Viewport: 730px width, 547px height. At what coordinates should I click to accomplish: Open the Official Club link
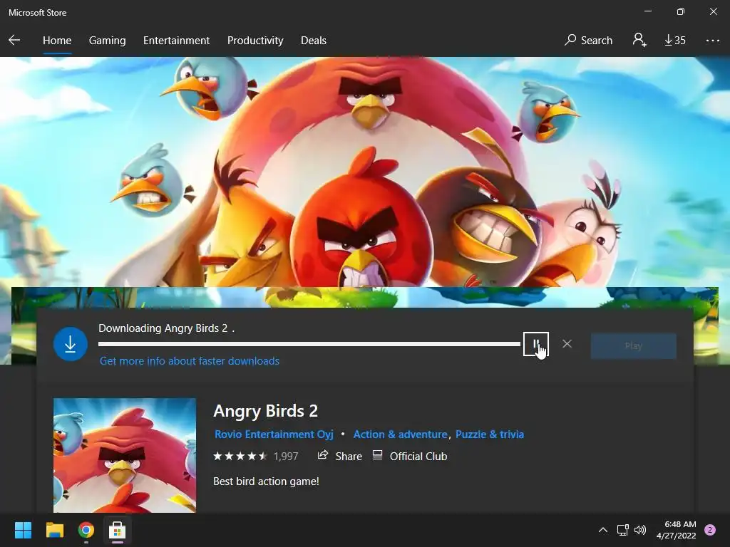(x=418, y=457)
